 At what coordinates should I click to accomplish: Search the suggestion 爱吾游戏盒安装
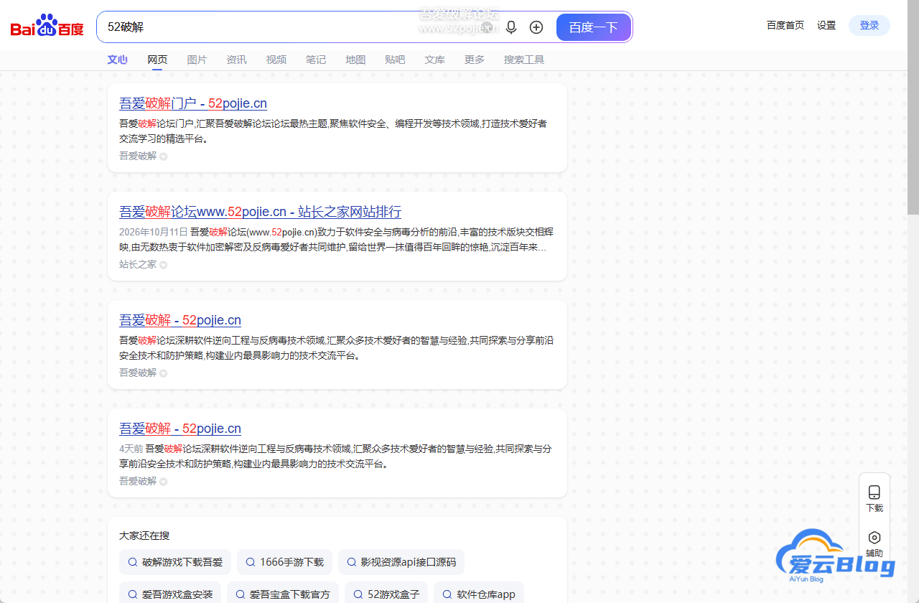[x=170, y=594]
